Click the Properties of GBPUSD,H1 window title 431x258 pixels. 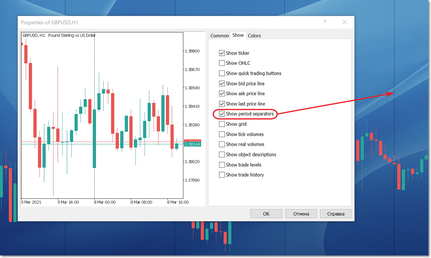point(49,22)
